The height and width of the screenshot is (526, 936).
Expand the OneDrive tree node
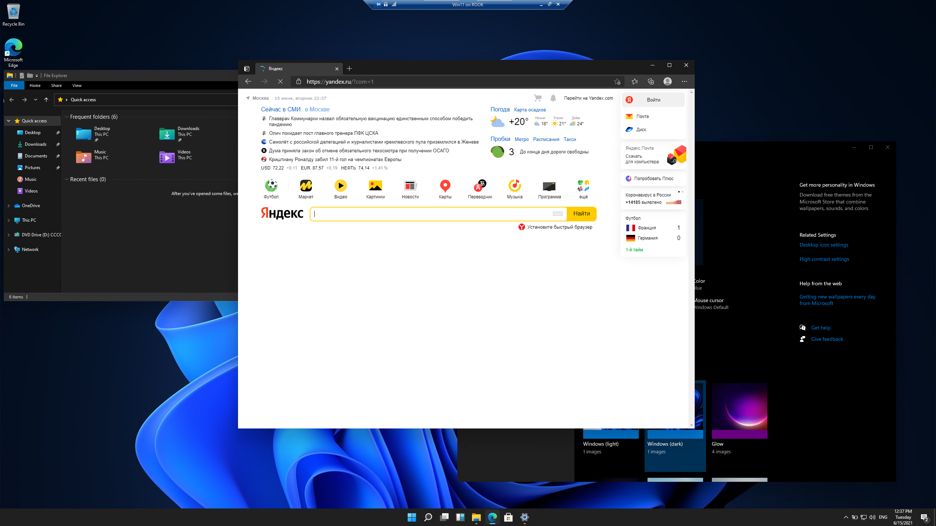8,206
